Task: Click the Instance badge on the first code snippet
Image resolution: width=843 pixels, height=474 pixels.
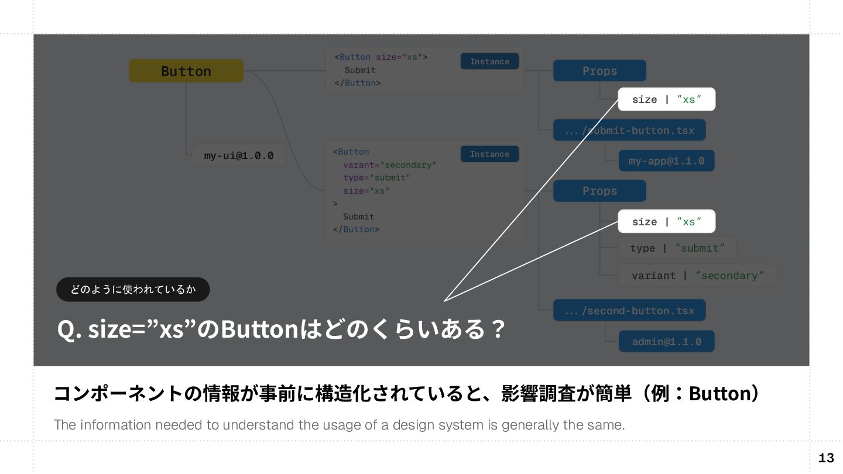Action: (x=489, y=61)
